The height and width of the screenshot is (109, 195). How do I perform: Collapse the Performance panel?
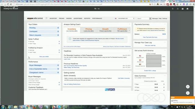pos(59,61)
